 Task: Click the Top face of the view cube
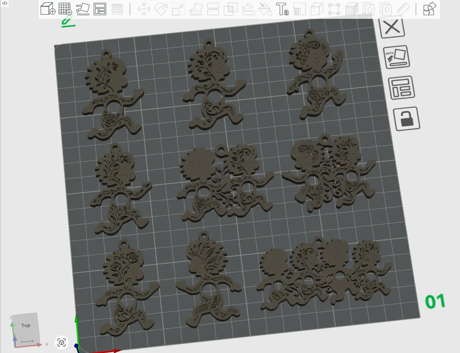click(26, 325)
